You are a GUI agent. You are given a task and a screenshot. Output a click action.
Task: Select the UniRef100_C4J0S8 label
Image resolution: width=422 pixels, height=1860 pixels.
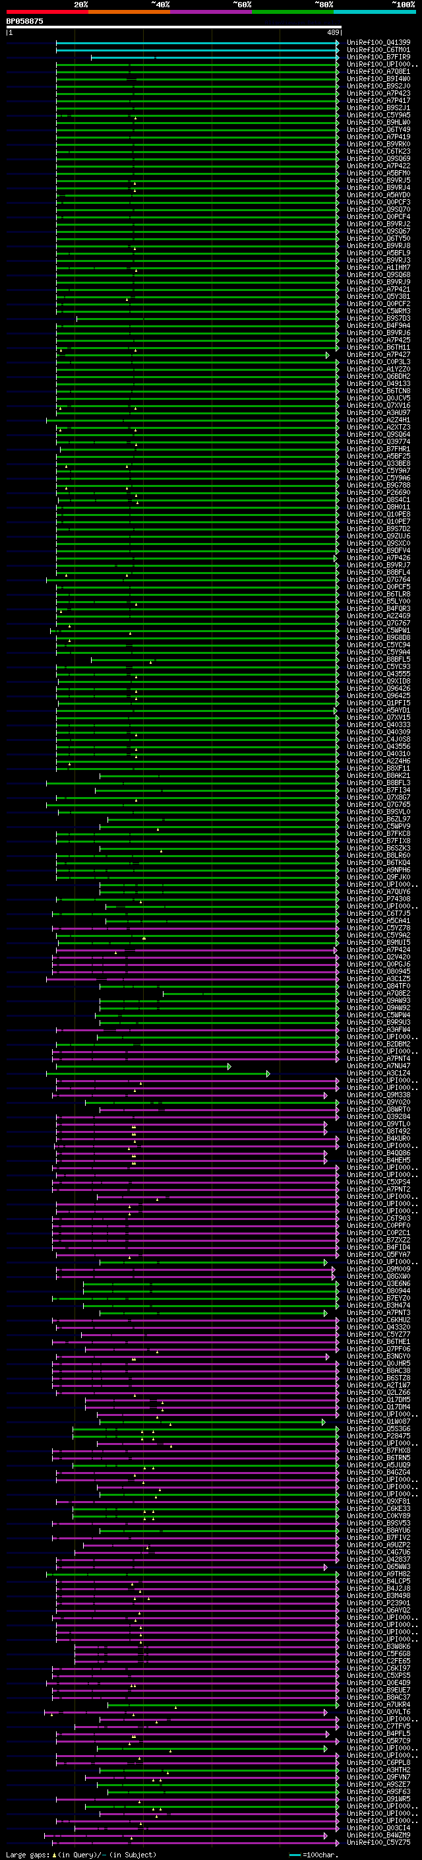[378, 740]
